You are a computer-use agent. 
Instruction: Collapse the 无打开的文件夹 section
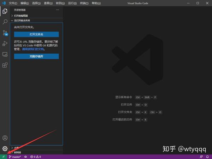click(37, 20)
